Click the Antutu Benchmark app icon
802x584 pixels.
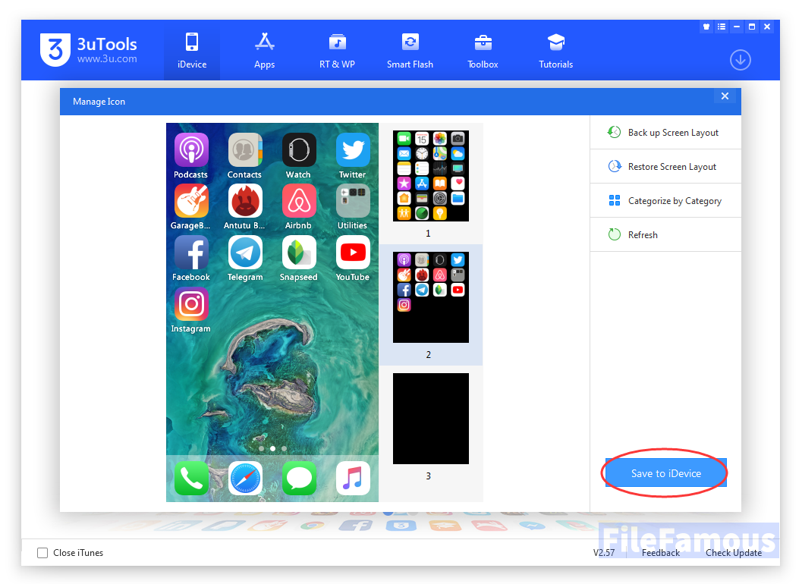[x=245, y=201]
